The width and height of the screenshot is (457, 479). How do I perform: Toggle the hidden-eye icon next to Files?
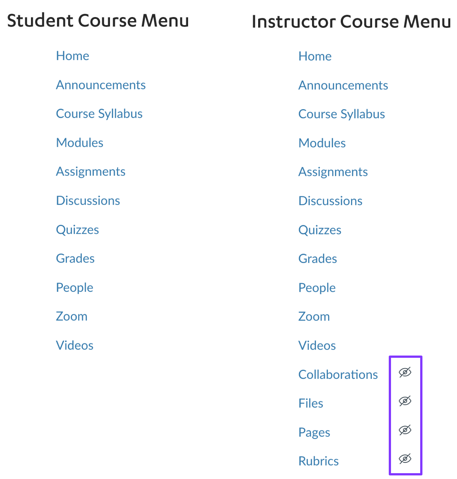tap(404, 401)
